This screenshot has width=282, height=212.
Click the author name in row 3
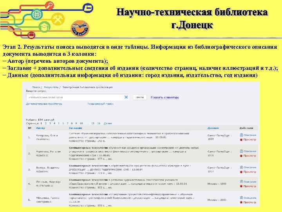48,170
